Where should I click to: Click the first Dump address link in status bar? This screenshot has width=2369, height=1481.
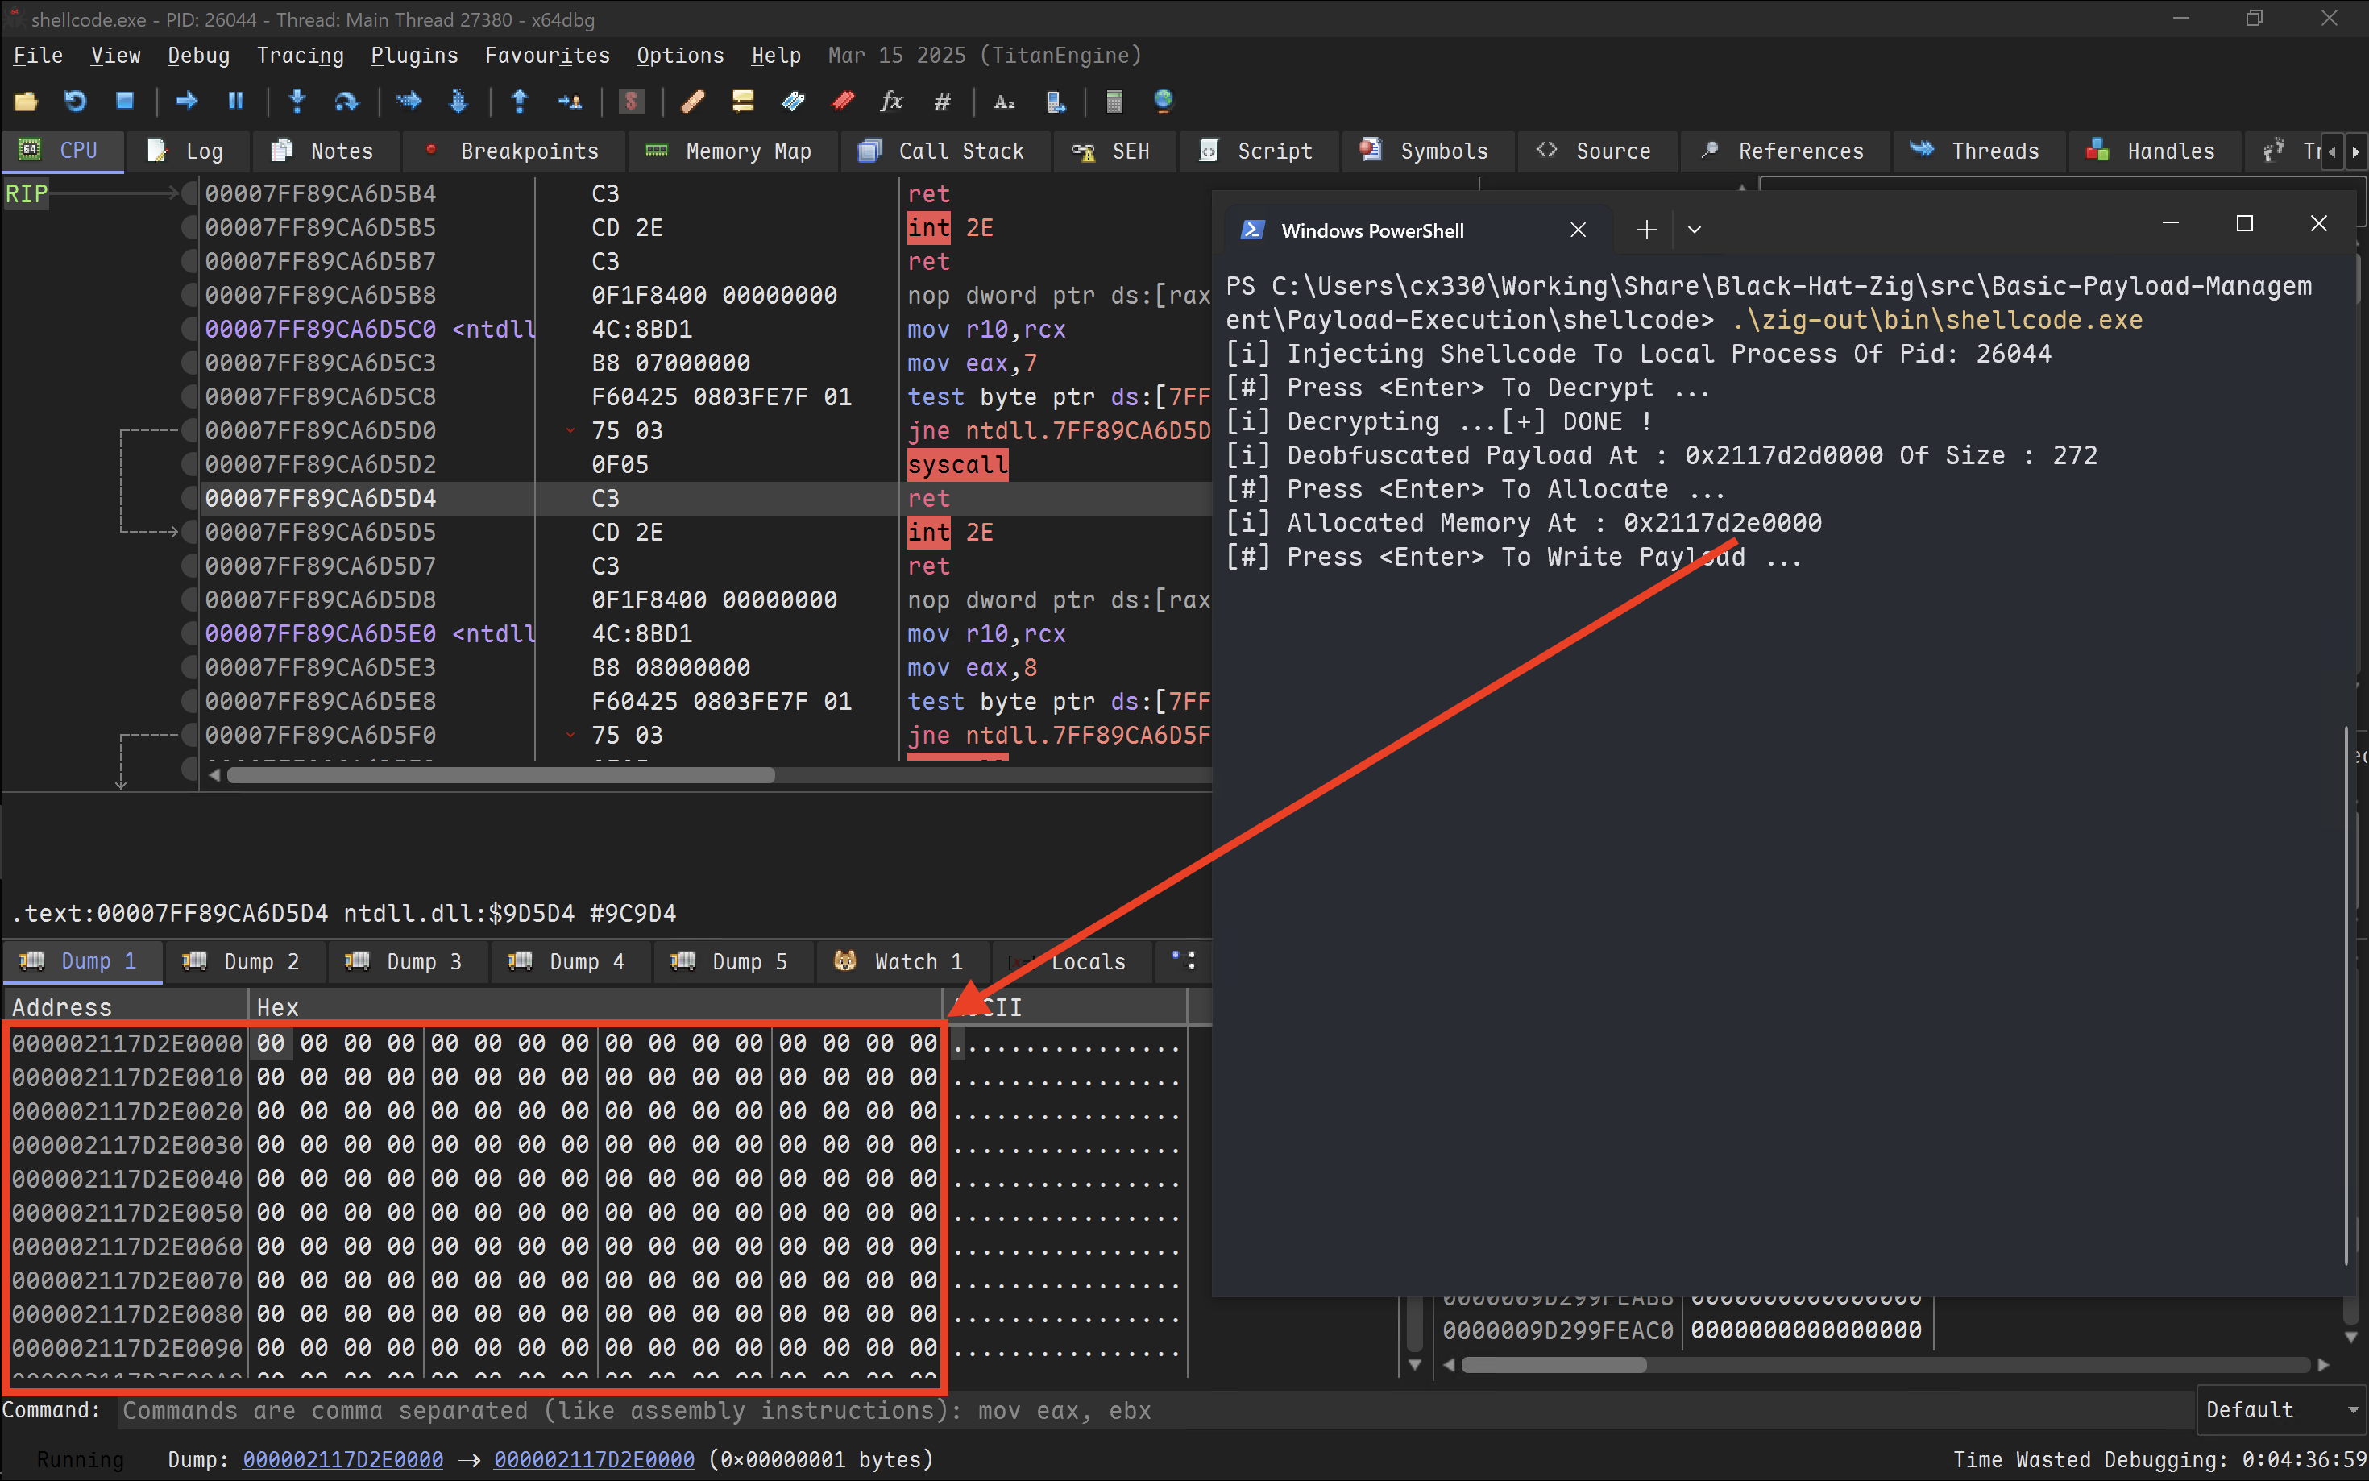point(342,1459)
